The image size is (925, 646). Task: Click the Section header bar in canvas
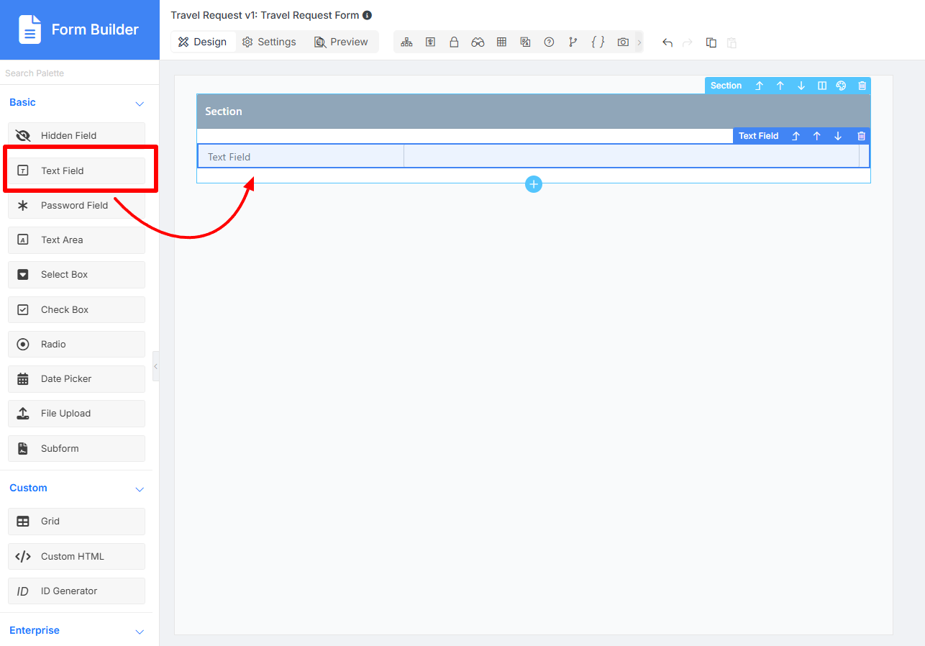[533, 112]
